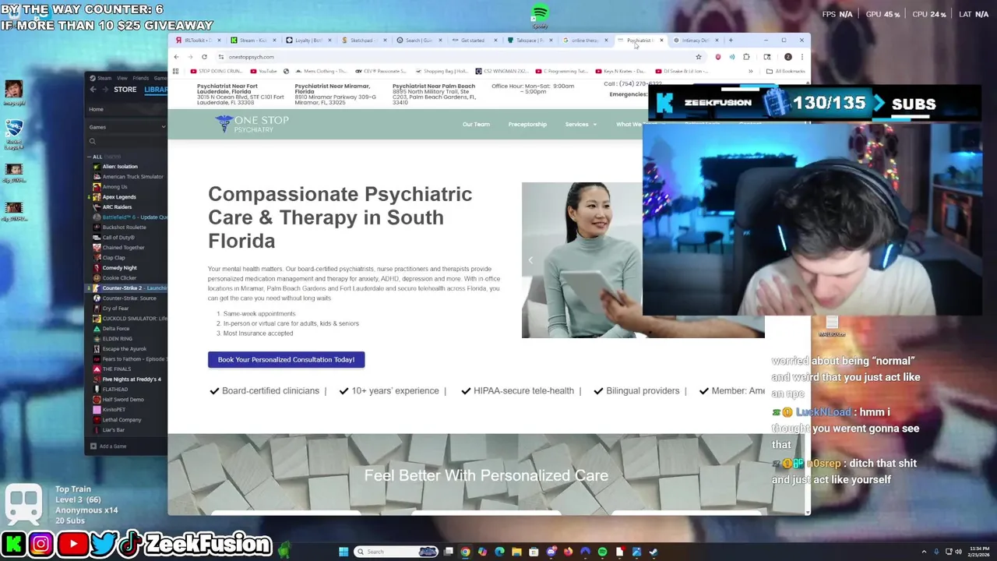
Task: Expand the Games filter dropdown in Steam
Action: [163, 127]
